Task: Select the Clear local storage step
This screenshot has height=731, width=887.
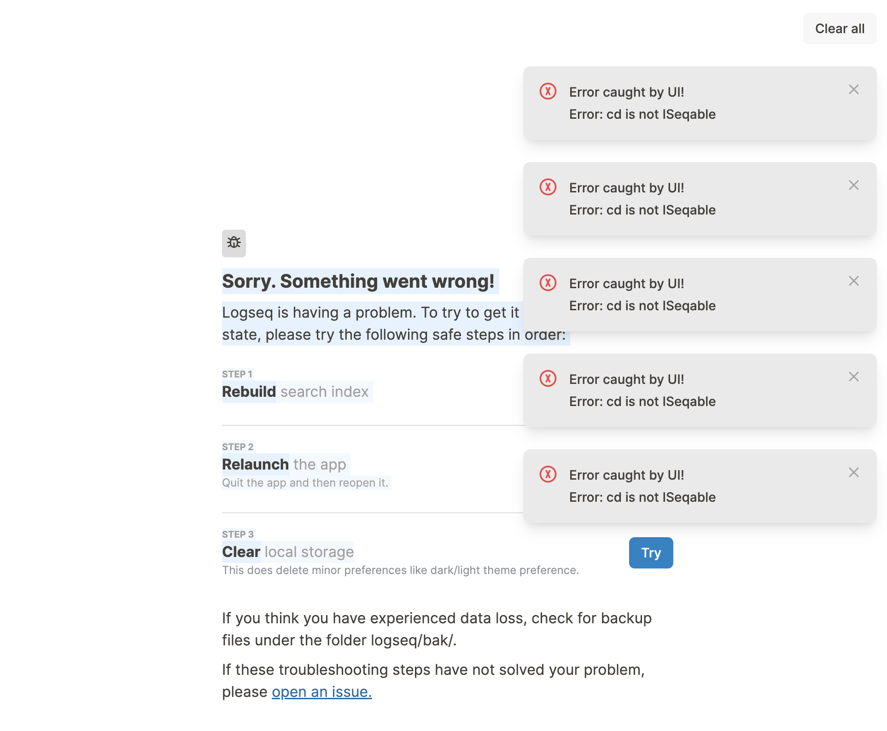Action: (x=287, y=551)
